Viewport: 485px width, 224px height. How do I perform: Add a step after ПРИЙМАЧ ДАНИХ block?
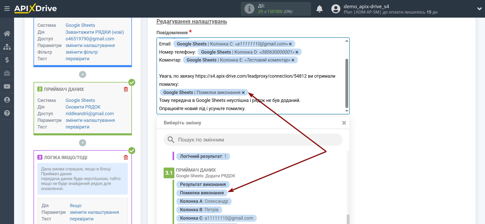click(83, 143)
